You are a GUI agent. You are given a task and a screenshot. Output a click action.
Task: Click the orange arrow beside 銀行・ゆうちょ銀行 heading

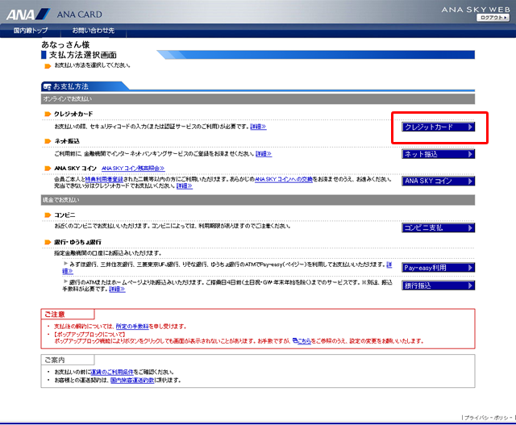(48, 242)
